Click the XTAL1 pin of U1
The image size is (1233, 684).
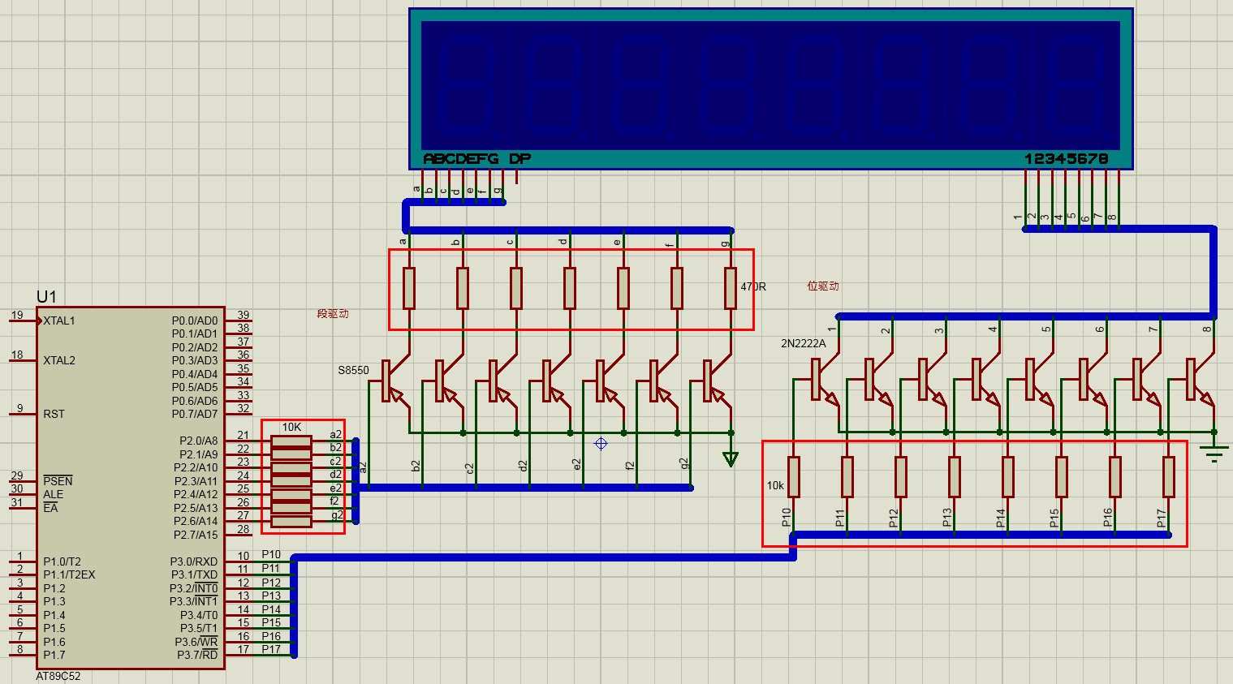(58, 320)
